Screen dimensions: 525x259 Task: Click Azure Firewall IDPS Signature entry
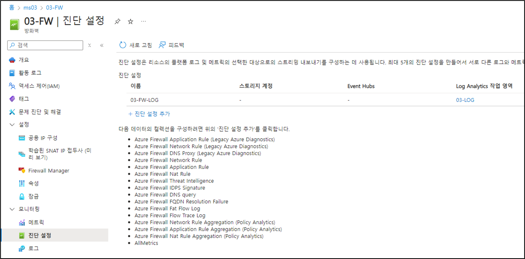coord(170,188)
